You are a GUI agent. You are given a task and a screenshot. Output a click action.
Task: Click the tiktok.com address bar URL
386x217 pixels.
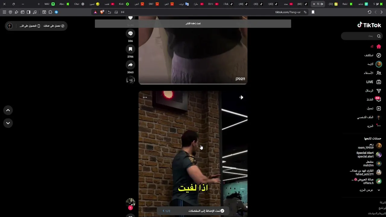tap(288, 12)
